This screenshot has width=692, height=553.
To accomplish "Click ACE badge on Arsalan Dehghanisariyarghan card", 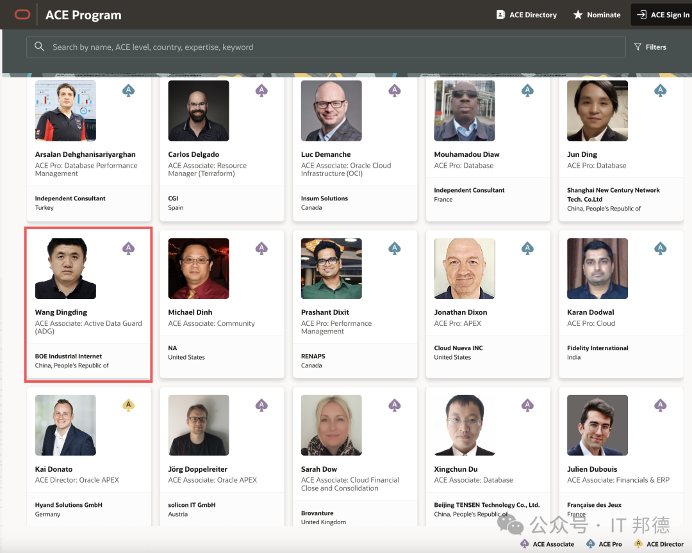I will click(x=128, y=91).
